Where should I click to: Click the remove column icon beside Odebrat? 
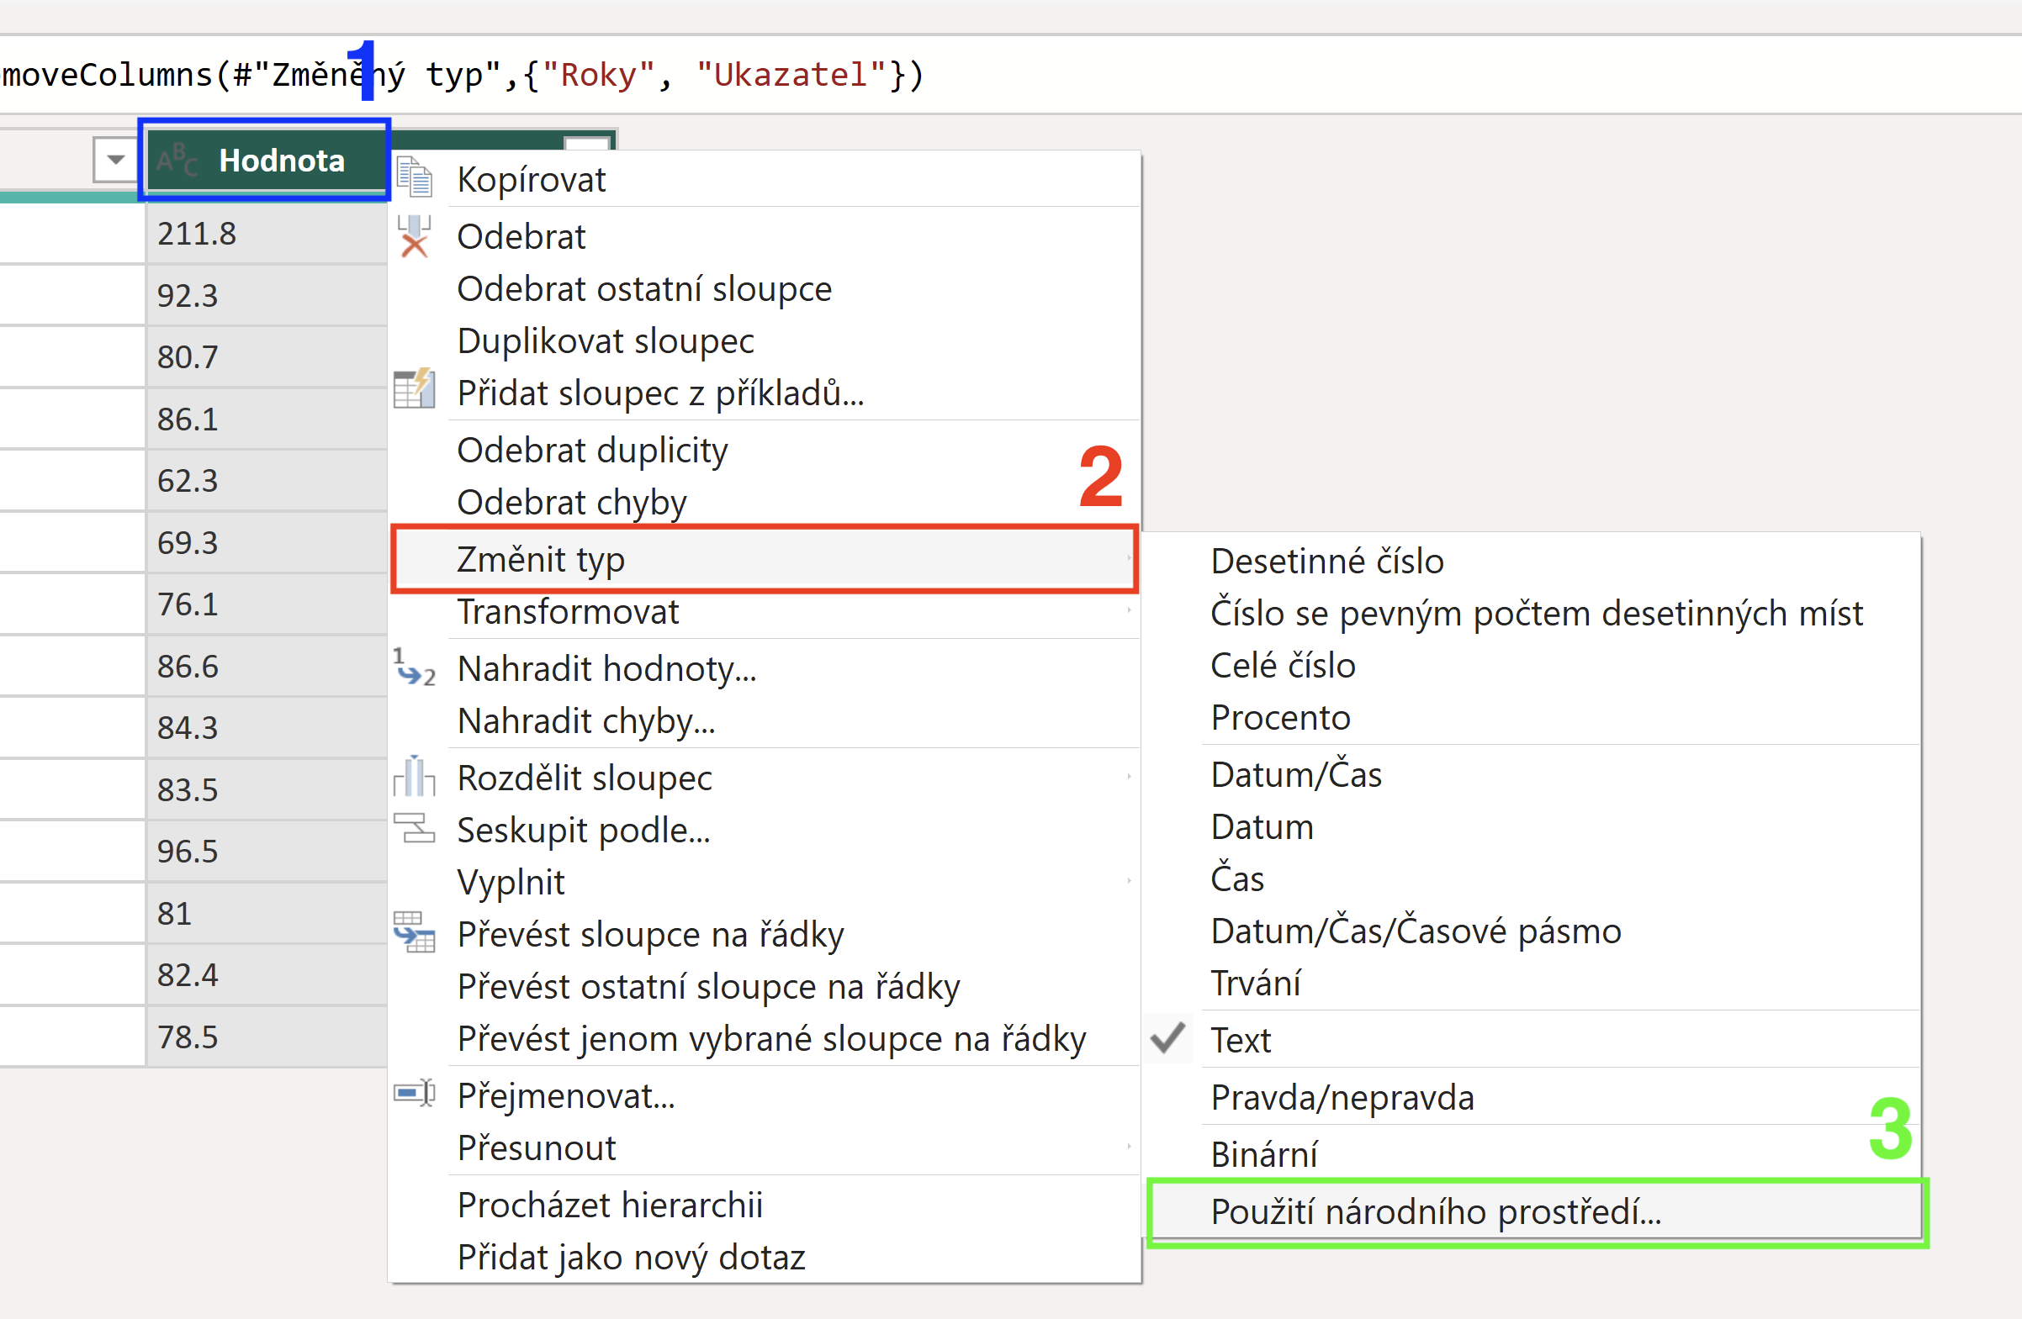(415, 235)
